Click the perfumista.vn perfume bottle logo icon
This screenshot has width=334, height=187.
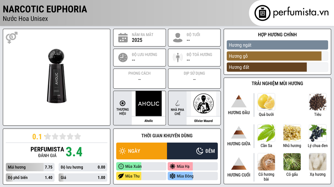point(262,13)
